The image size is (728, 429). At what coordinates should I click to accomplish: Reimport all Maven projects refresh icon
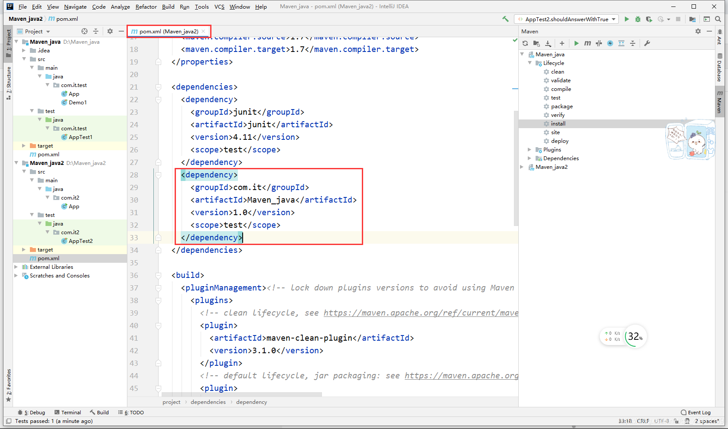pyautogui.click(x=525, y=43)
